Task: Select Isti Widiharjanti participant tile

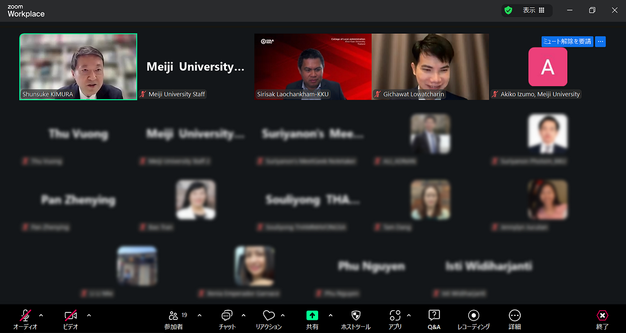Action: pos(489,266)
